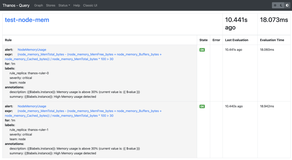Viewport: 292px width, 160px height.
Task: Click the State column header
Action: click(x=203, y=40)
